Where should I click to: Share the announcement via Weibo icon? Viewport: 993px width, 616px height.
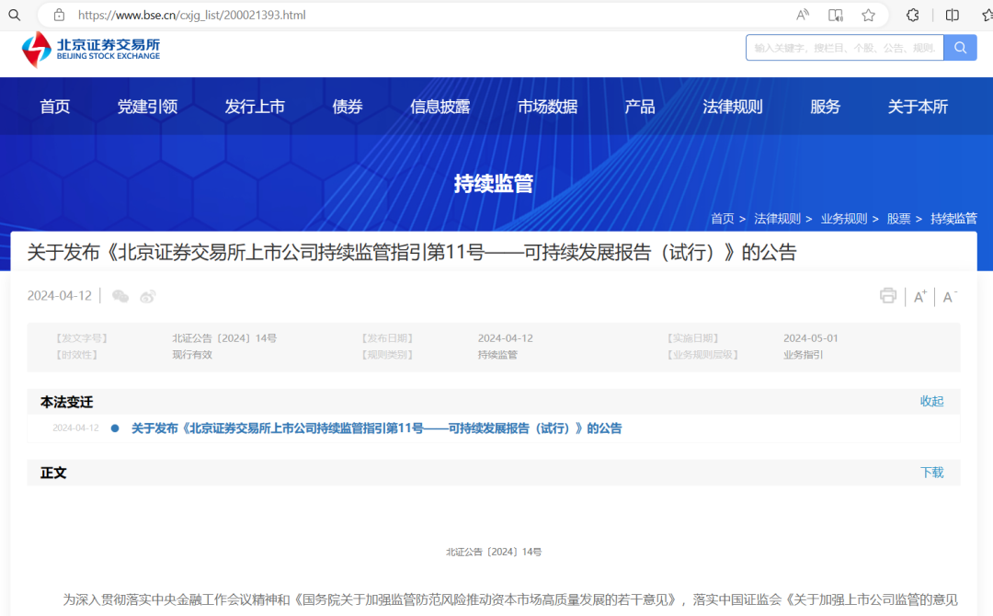point(147,296)
